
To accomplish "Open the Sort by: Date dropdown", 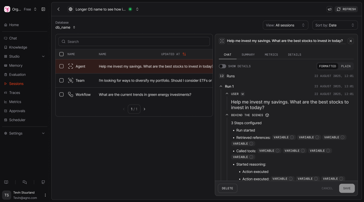I will [335, 25].
